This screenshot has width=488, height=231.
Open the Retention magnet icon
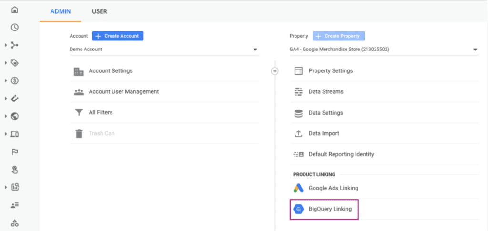15,99
